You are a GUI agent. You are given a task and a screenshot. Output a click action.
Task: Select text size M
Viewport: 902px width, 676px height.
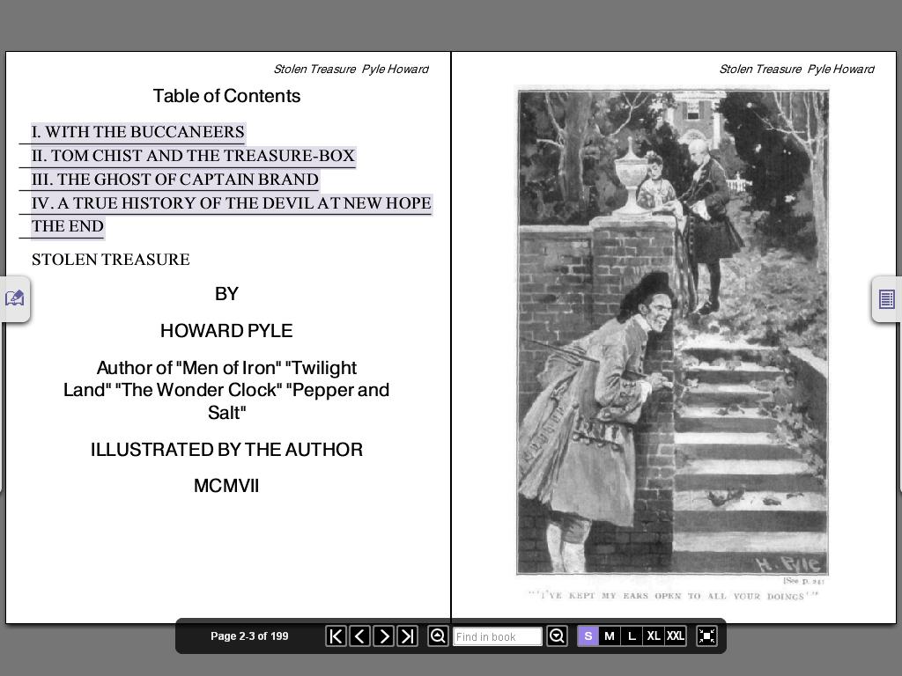click(610, 636)
